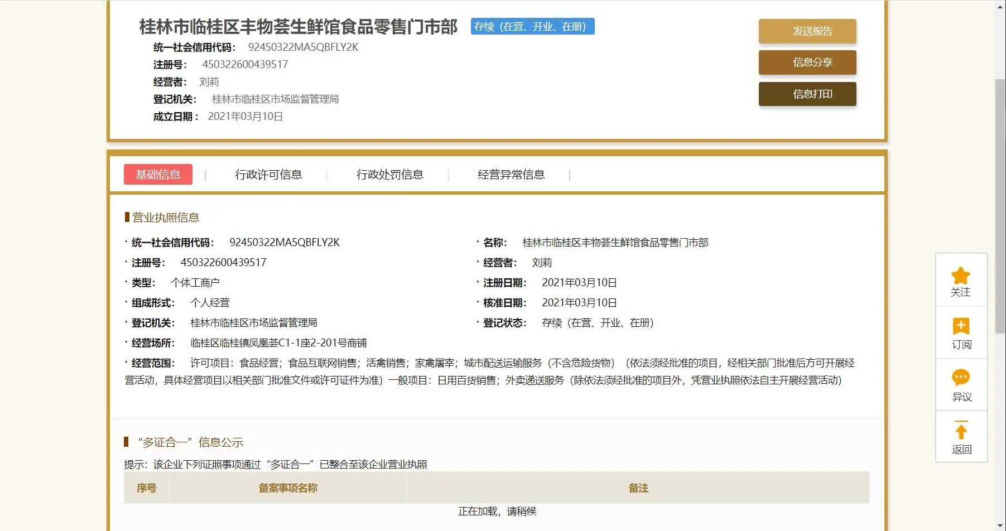Open the 异议 speech bubble icon
The width and height of the screenshot is (1006, 531).
(961, 378)
